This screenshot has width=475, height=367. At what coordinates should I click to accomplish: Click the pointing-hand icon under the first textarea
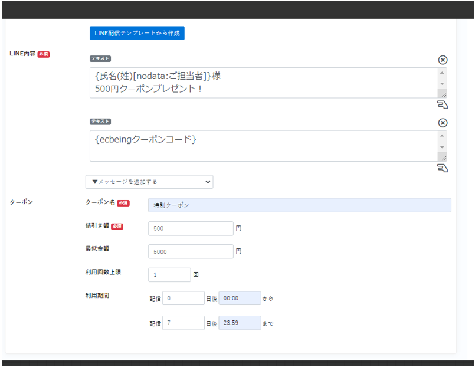(442, 105)
